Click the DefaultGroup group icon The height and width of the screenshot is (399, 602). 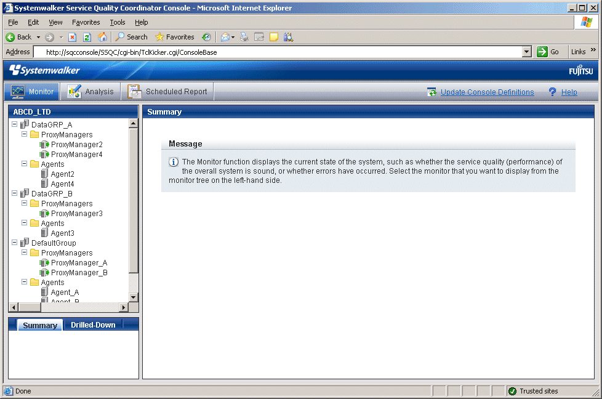25,243
